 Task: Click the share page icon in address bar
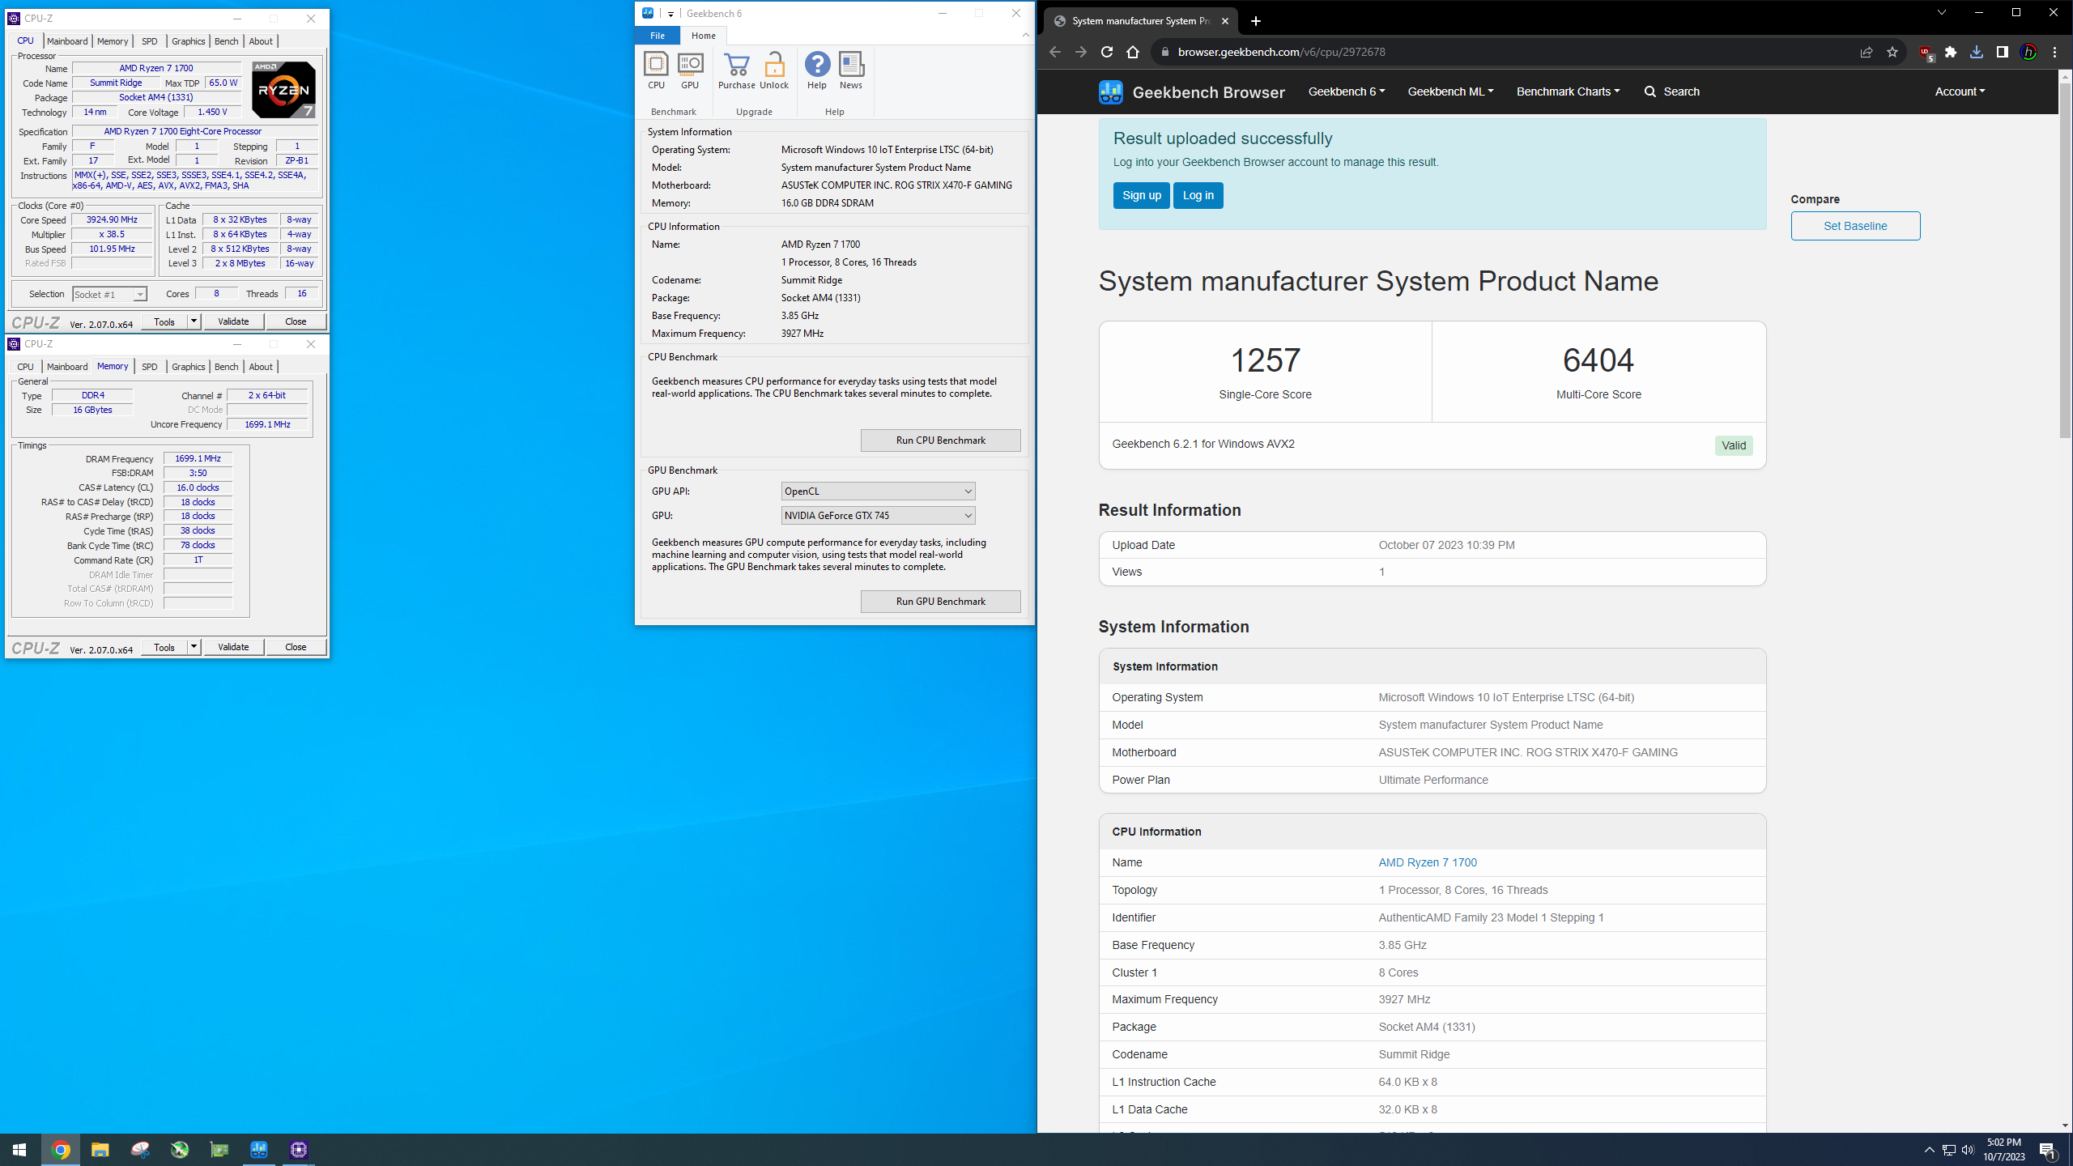click(x=1867, y=52)
